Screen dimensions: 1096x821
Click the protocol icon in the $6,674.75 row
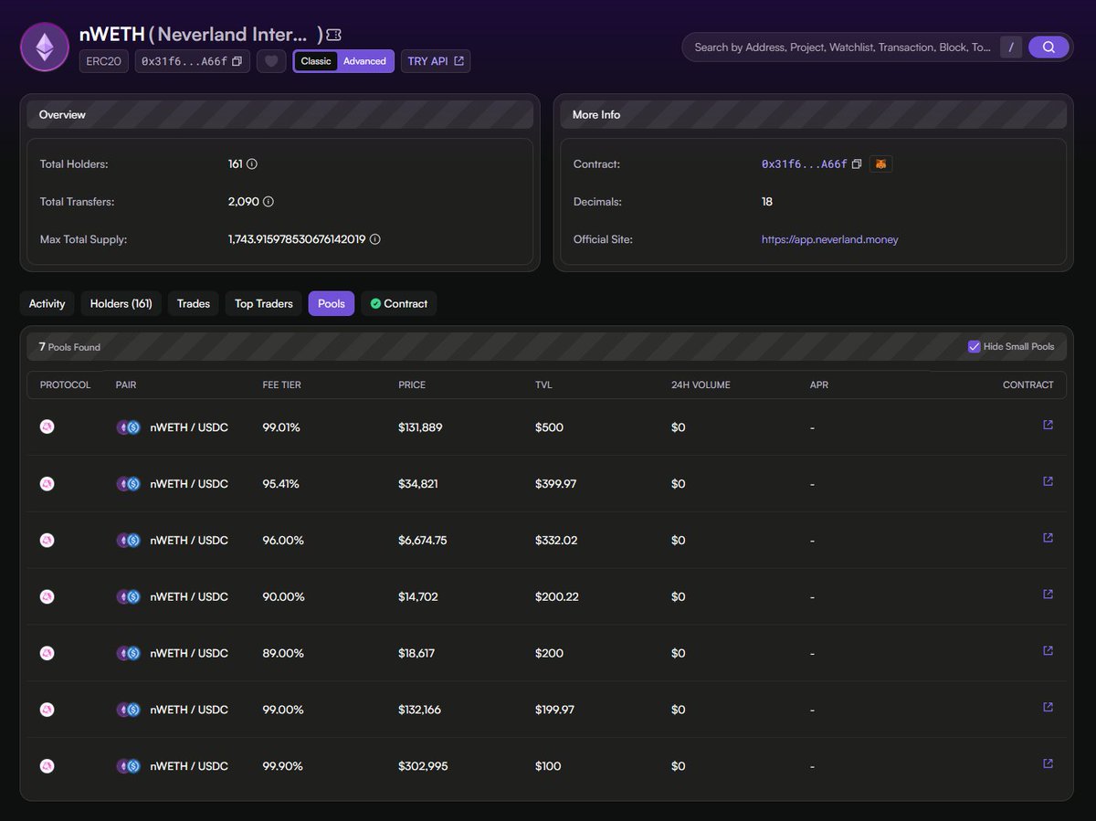click(47, 540)
